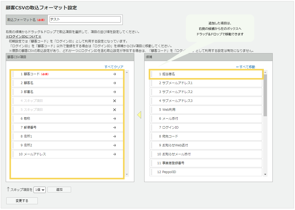Click the arrow icon next to メールアドレス

coord(115,154)
